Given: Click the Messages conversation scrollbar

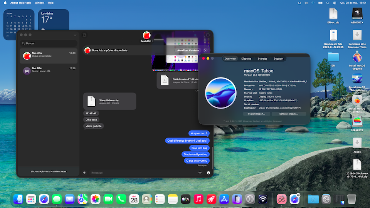Looking at the screenshot, I should click(212, 158).
